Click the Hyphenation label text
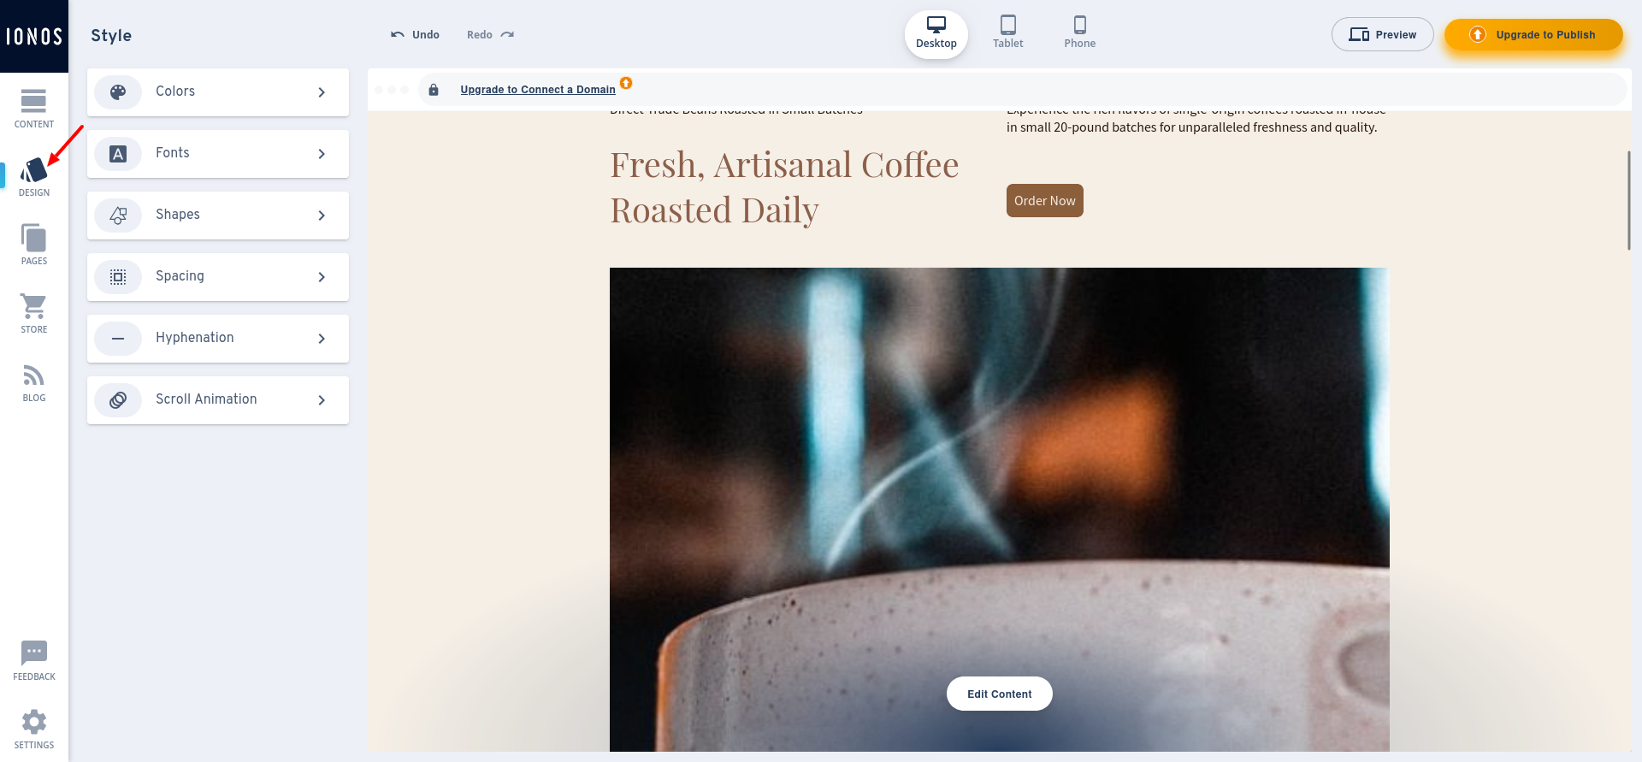 click(x=195, y=338)
